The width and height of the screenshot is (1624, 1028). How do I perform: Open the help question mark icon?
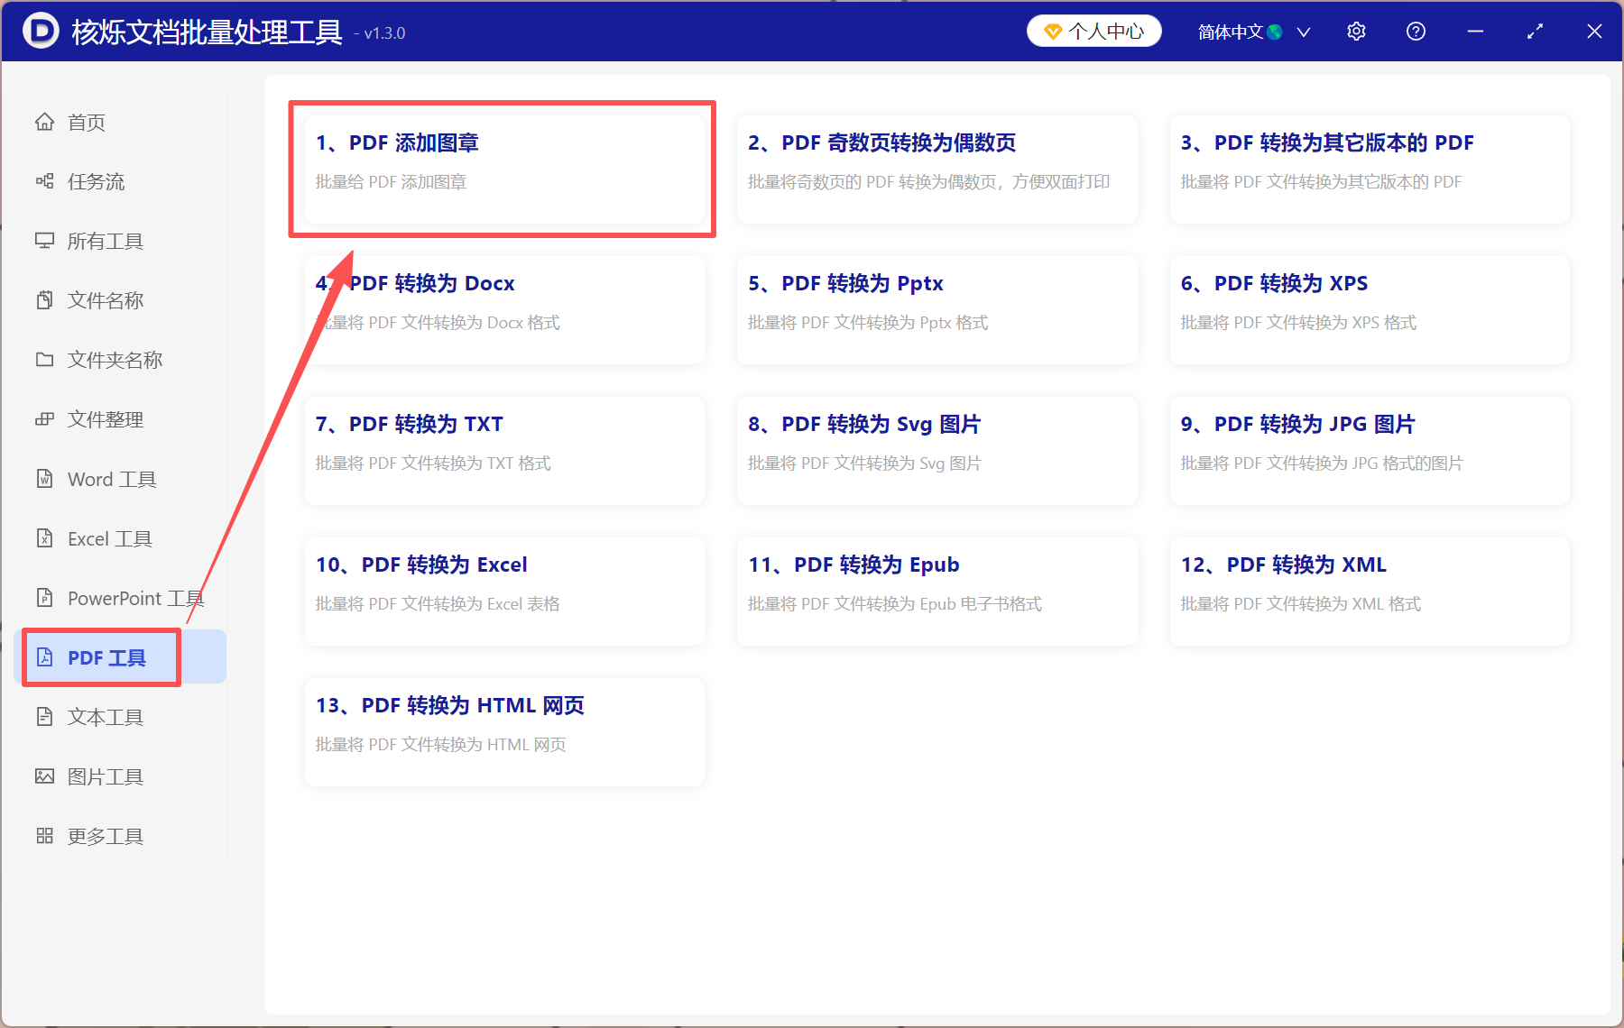tap(1416, 31)
